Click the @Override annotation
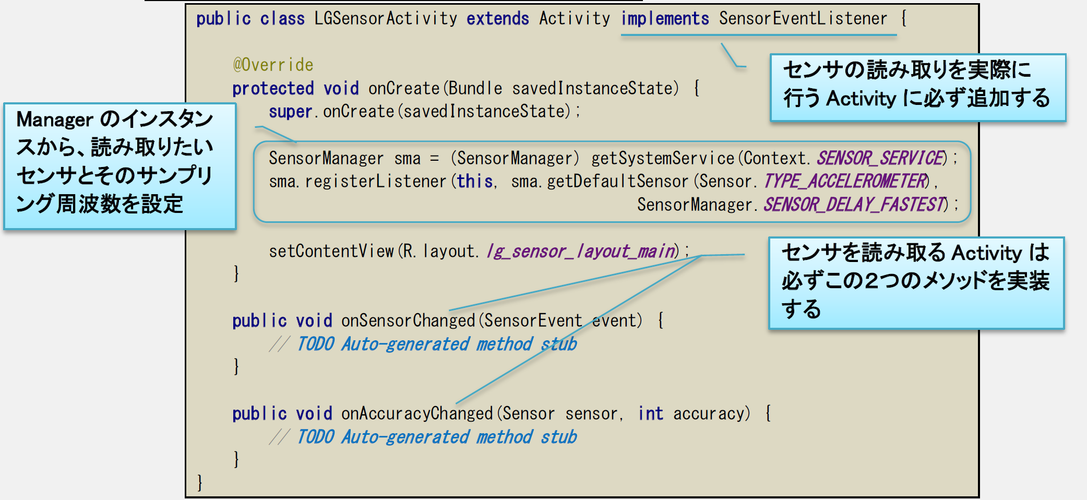The width and height of the screenshot is (1087, 500). (273, 65)
